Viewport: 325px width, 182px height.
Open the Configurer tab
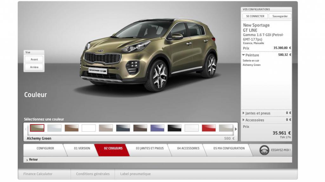[x=45, y=148]
